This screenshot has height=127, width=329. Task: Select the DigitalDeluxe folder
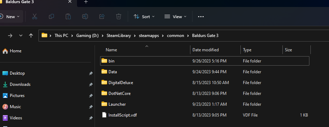(205, 83)
